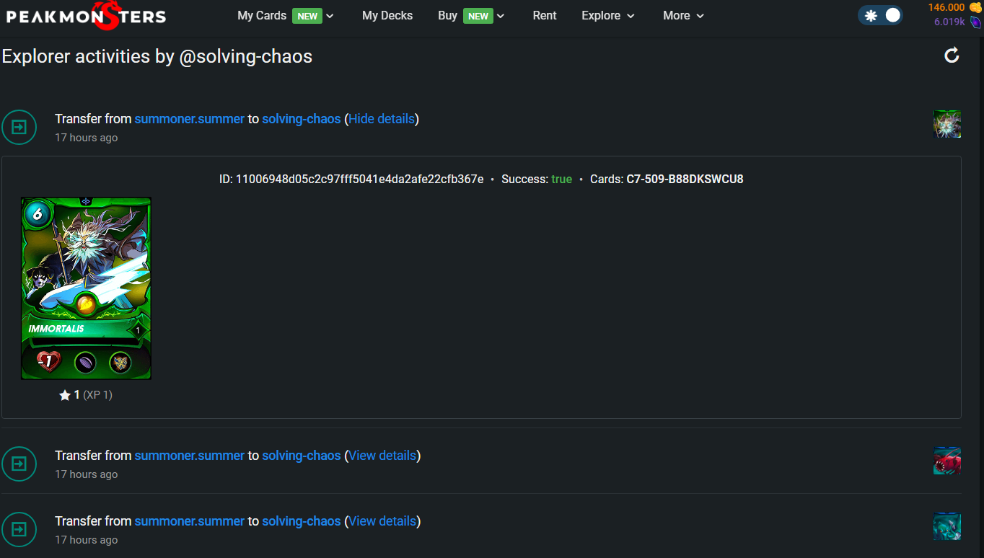The image size is (984, 558).
Task: Click the card ID C7-509-B88DKSWCU8
Action: [x=685, y=179]
